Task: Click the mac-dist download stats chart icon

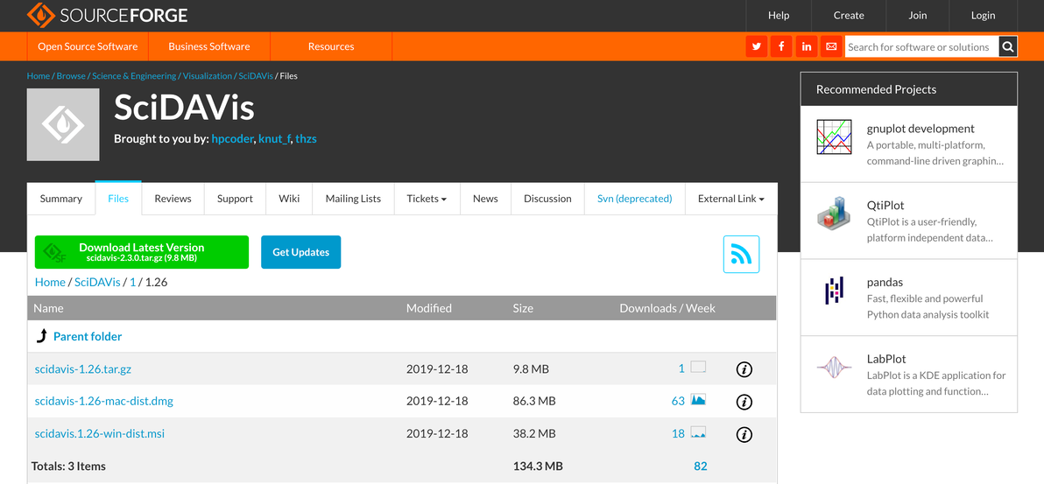Action: [698, 400]
